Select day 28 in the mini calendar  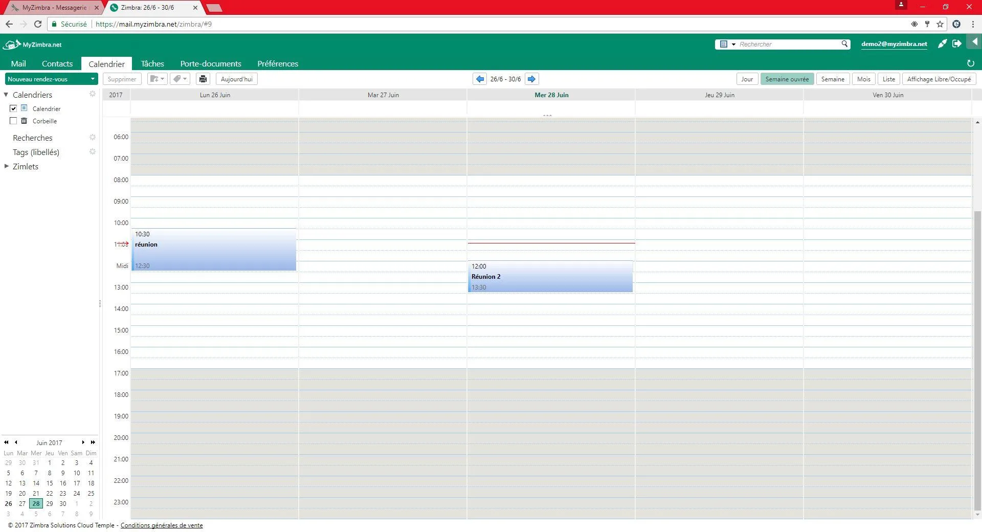[36, 503]
